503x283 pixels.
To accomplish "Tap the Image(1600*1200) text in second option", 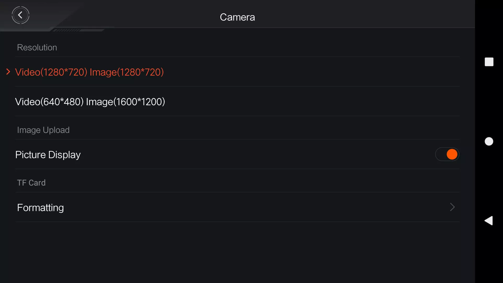I will [x=125, y=102].
